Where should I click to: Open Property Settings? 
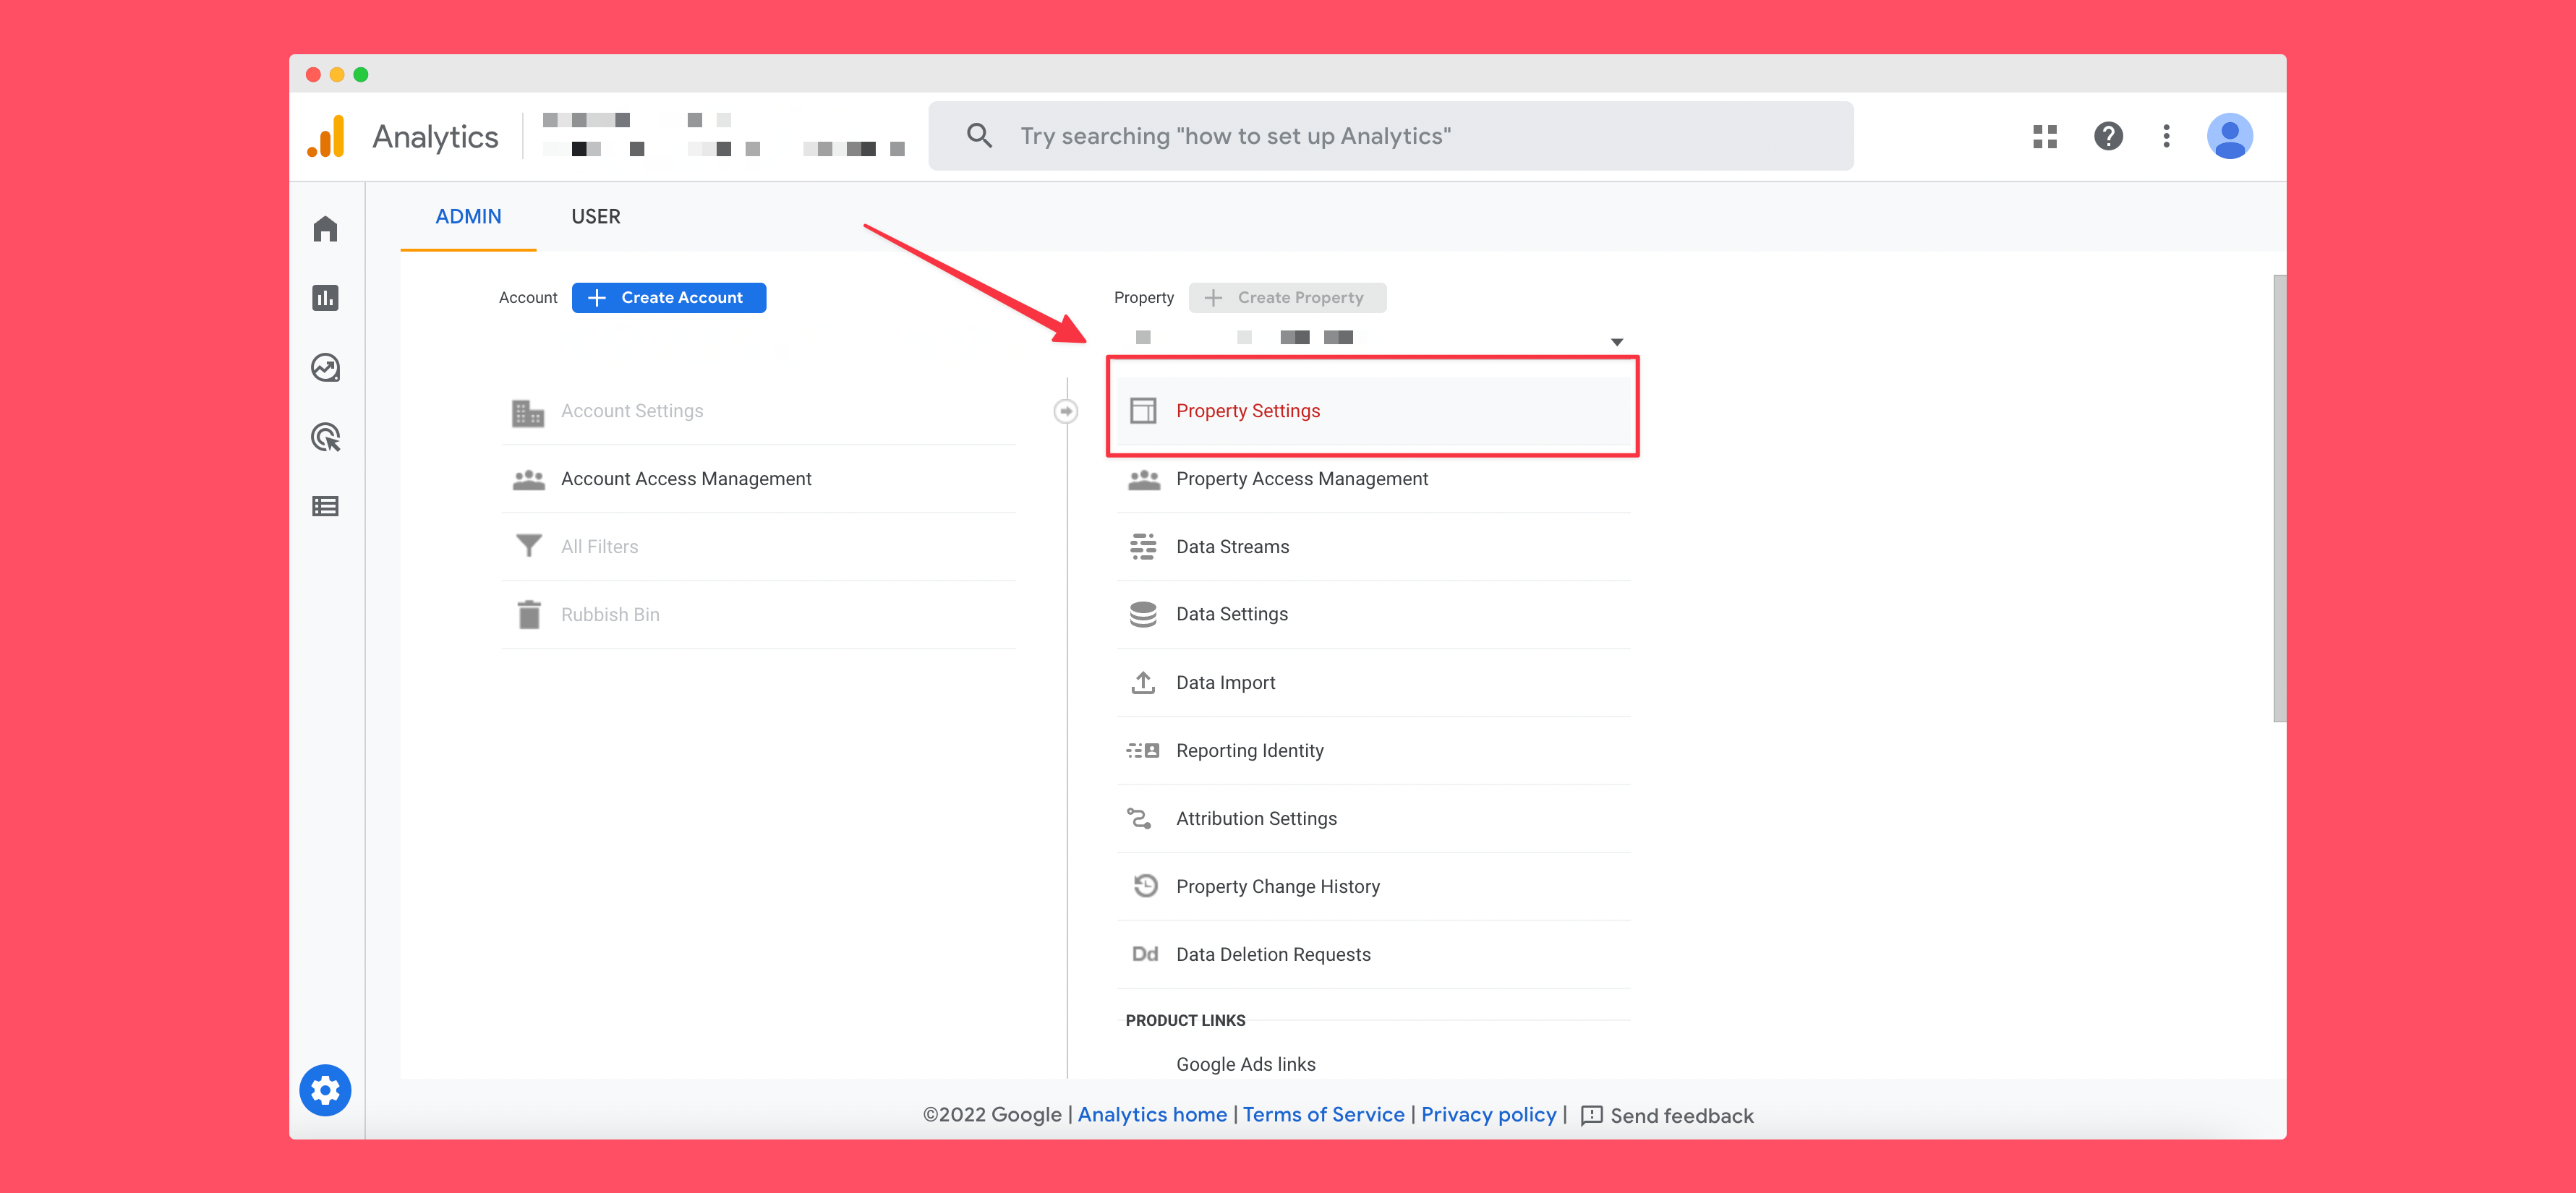1248,410
